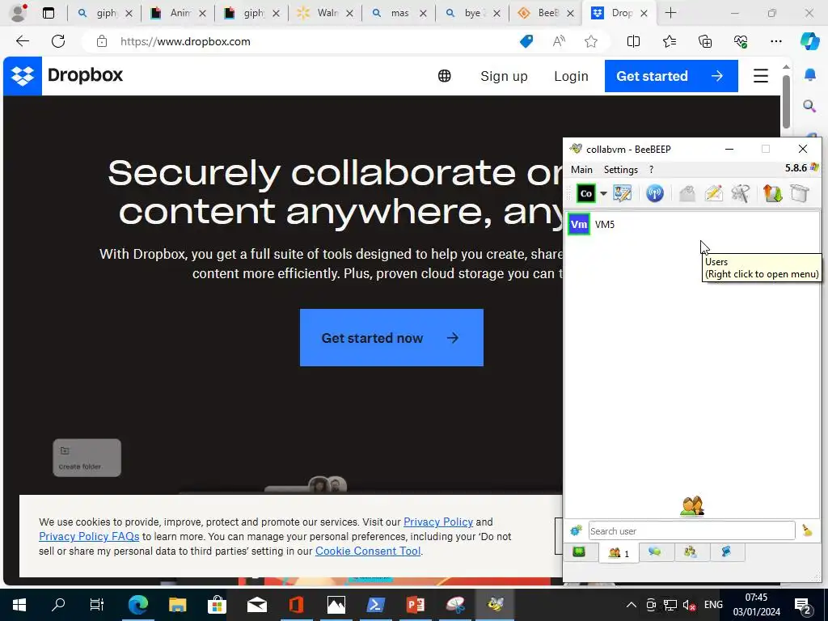Image resolution: width=828 pixels, height=621 pixels.
Task: Open PowerPoint from the taskbar
Action: click(x=415, y=605)
